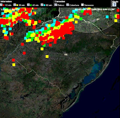
Task: Click the Relevo label
Action: click(x=61, y=5)
